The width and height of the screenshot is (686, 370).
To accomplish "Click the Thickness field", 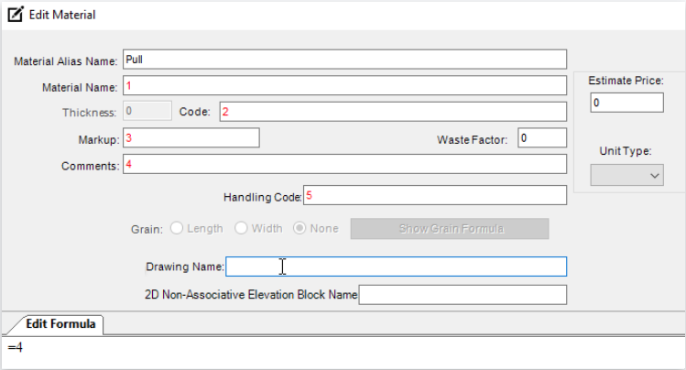I will pyautogui.click(x=147, y=111).
